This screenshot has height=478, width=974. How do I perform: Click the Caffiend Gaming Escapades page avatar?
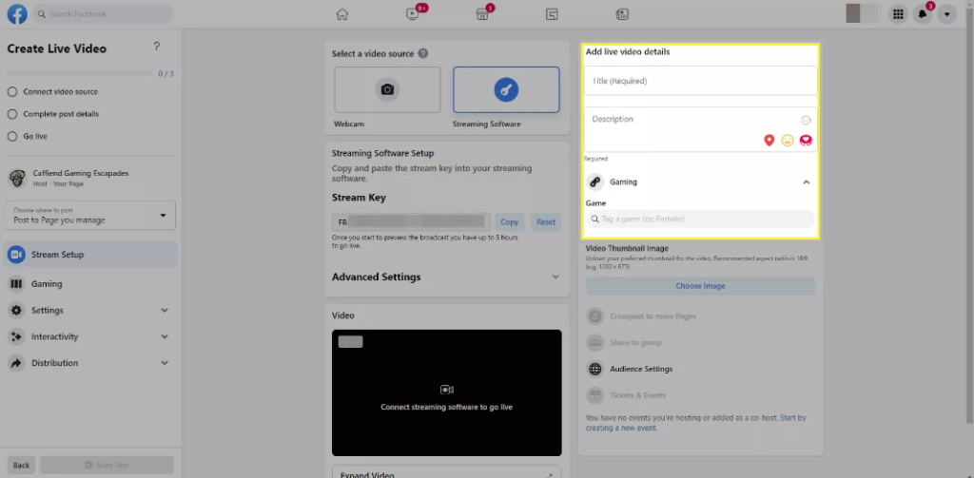tap(17, 178)
